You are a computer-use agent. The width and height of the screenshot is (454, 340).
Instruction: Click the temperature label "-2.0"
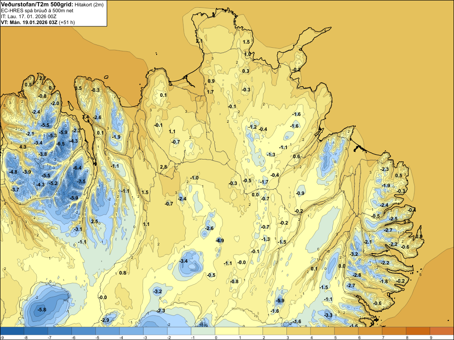click(55, 104)
